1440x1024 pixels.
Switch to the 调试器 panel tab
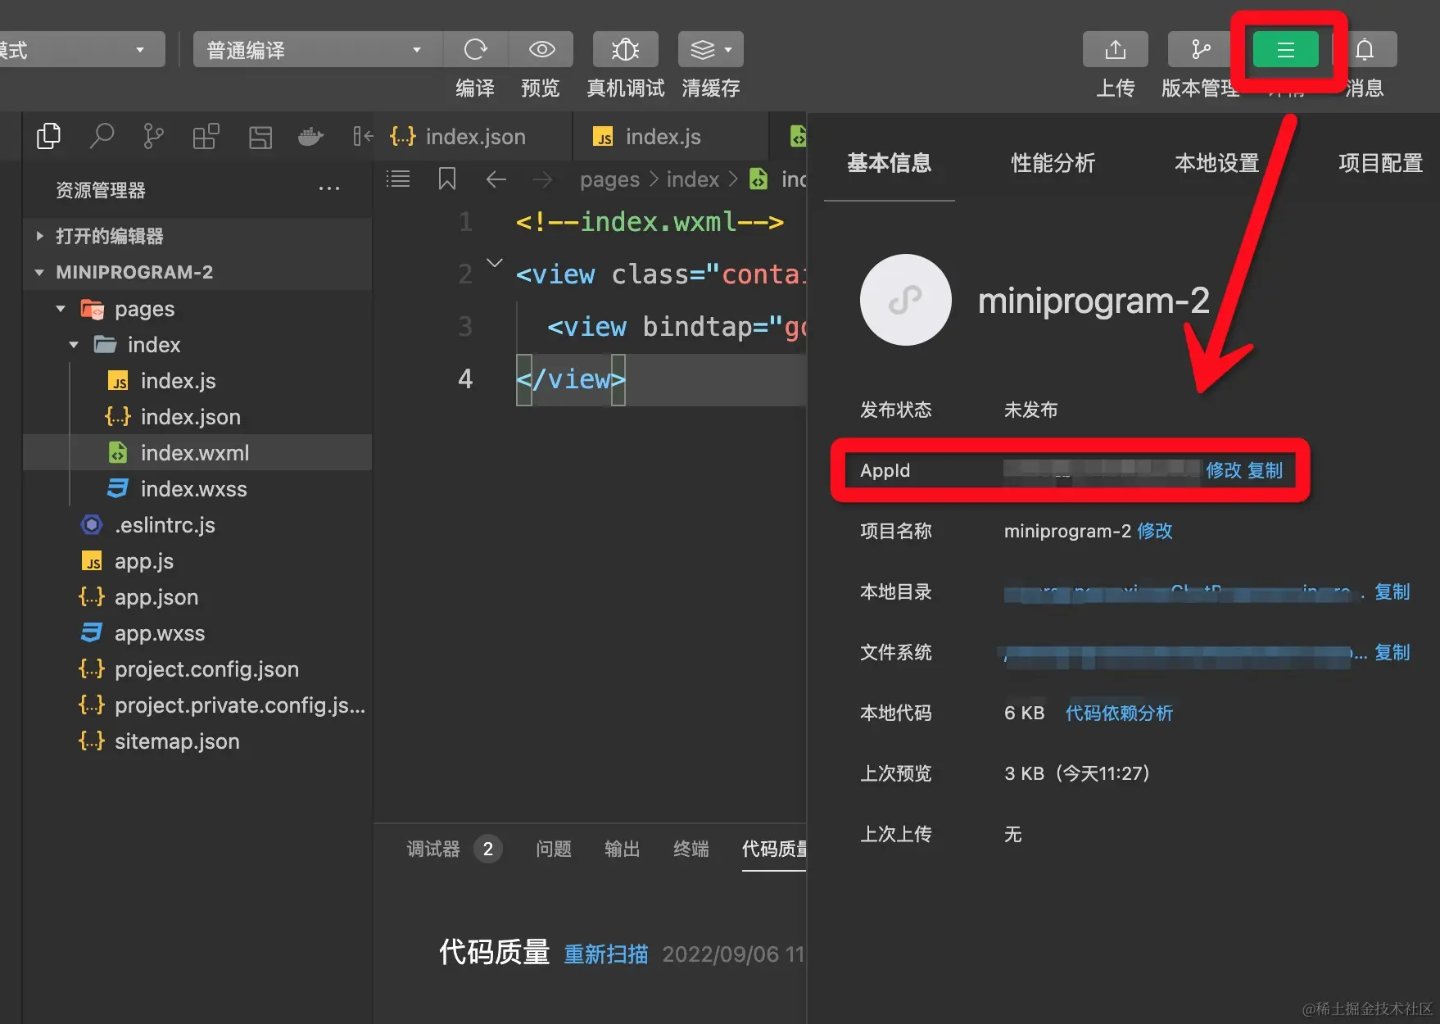pos(433,849)
